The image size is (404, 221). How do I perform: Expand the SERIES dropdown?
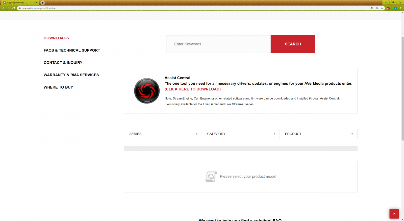coord(163,134)
